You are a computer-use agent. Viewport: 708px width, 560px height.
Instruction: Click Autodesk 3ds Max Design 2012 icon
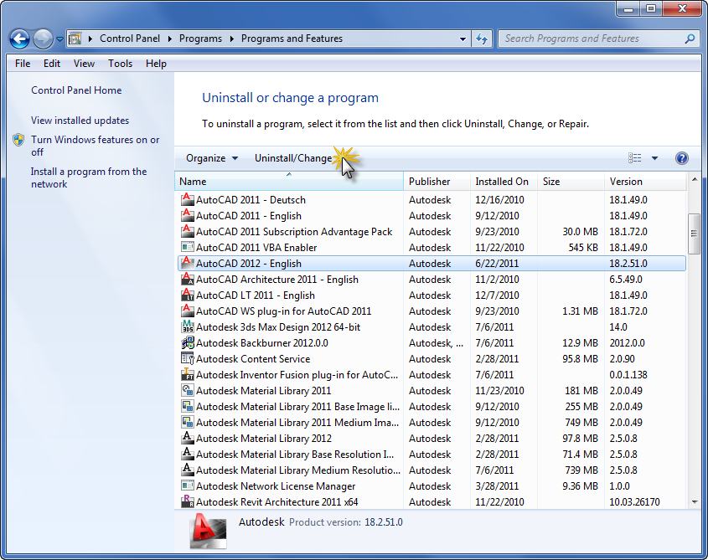(188, 326)
